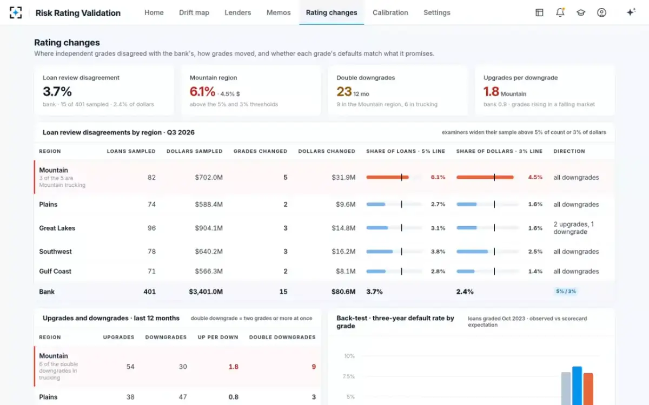Switch to the Lenders tab

pos(238,12)
